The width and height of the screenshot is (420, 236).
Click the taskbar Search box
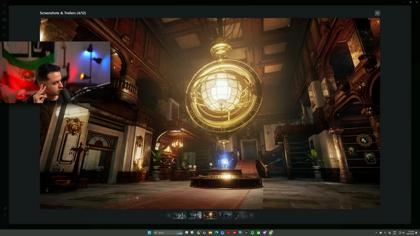tap(168, 233)
